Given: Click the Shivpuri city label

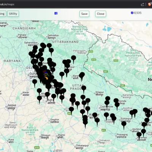Looking at the screenshot, I should pyautogui.click(x=46, y=136).
